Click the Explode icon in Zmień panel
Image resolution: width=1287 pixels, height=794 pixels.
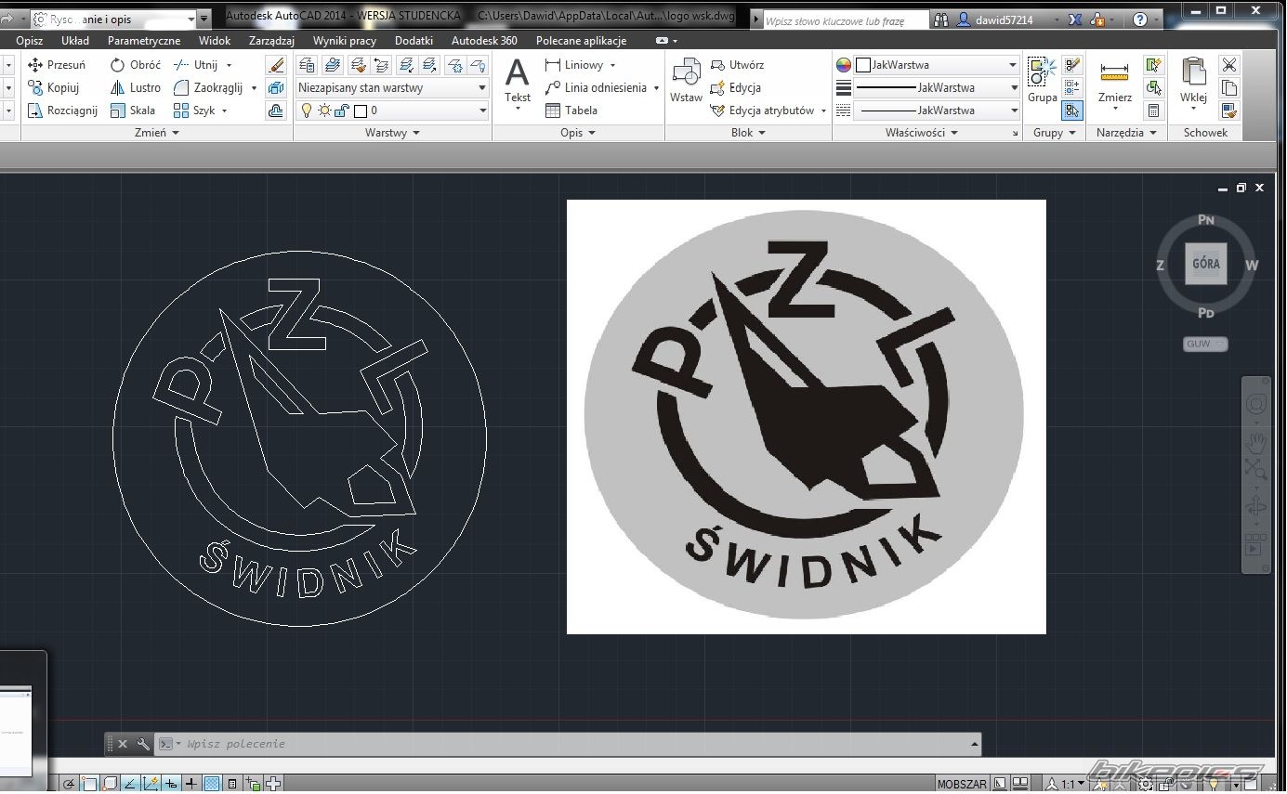point(276,88)
